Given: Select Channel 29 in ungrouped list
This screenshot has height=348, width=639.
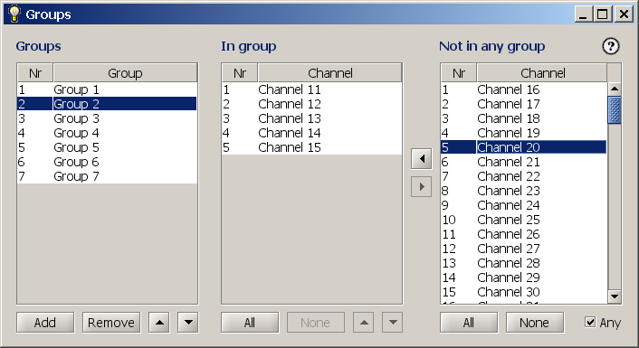Looking at the screenshot, I should 524,277.
